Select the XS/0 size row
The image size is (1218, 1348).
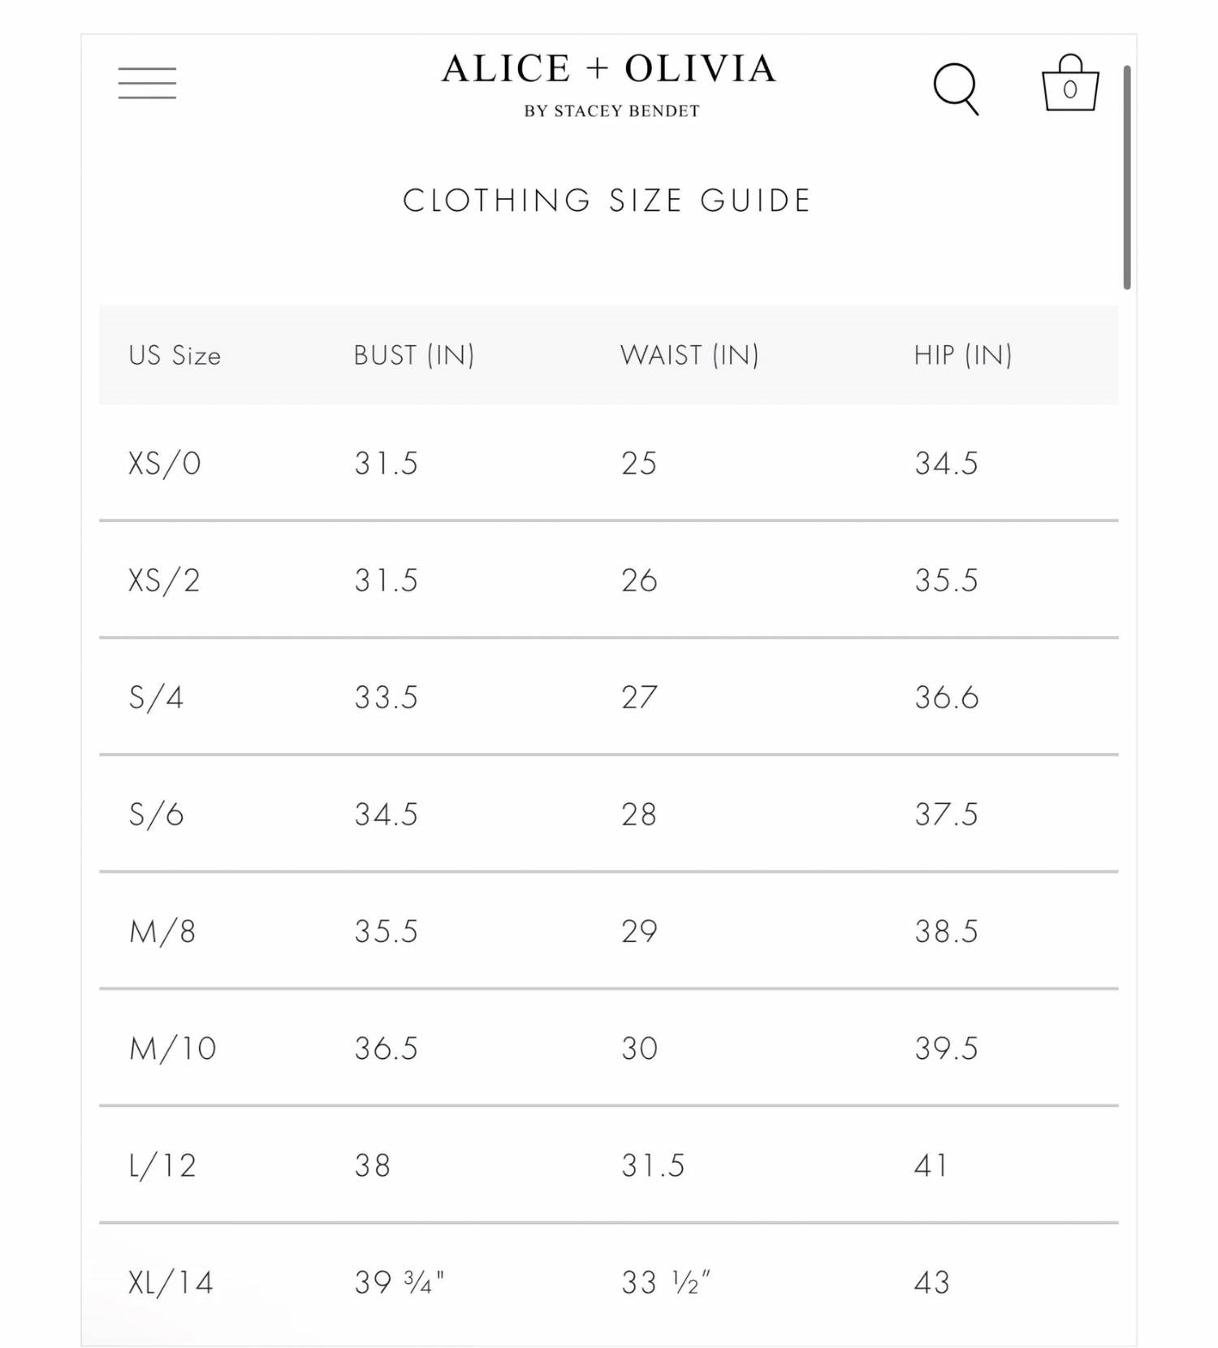pyautogui.click(x=609, y=463)
